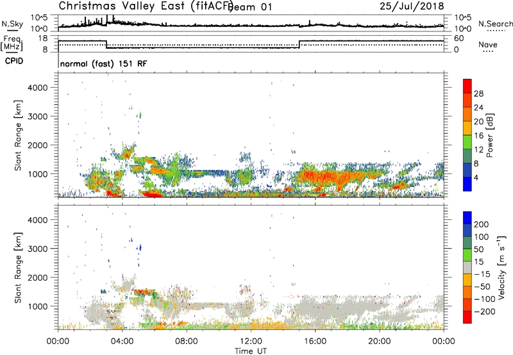
Task: Click the '−200' Velocity colorbar label
Action: (485, 311)
